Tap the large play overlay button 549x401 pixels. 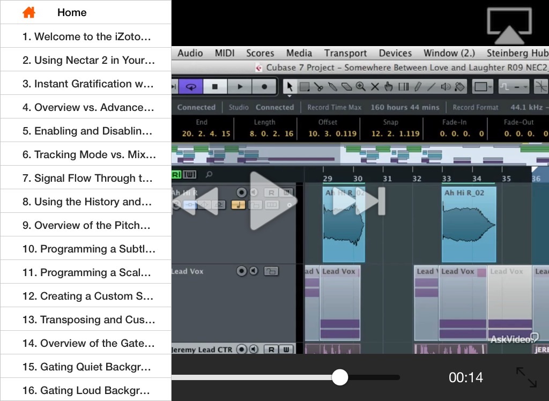pos(273,201)
